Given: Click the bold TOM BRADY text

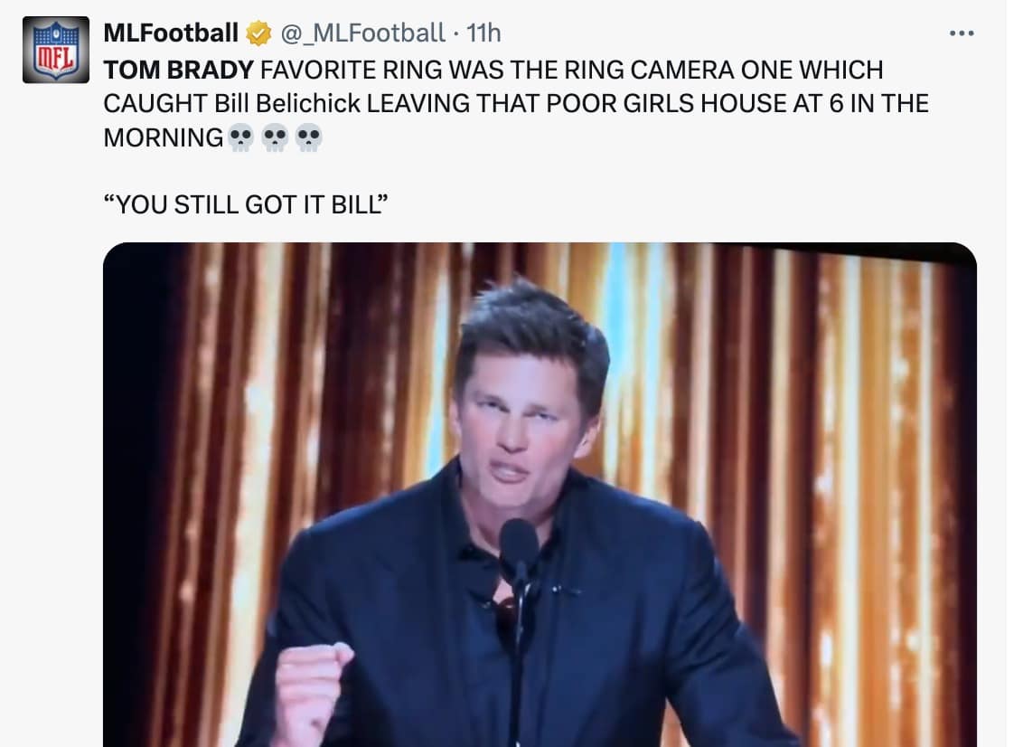Looking at the screenshot, I should click(x=178, y=70).
